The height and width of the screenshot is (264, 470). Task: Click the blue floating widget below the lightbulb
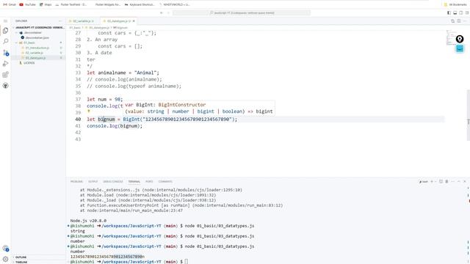coord(460,48)
